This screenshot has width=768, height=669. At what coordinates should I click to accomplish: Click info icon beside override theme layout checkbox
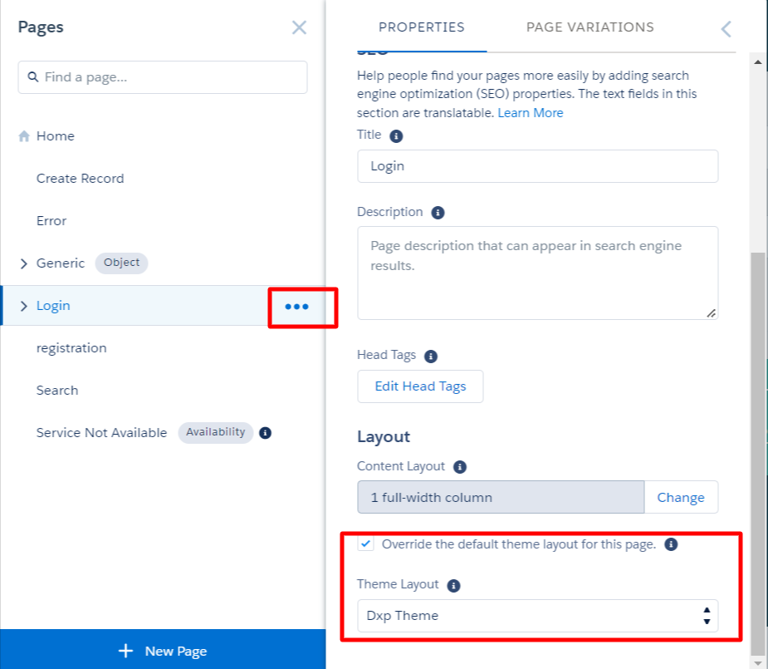click(671, 545)
